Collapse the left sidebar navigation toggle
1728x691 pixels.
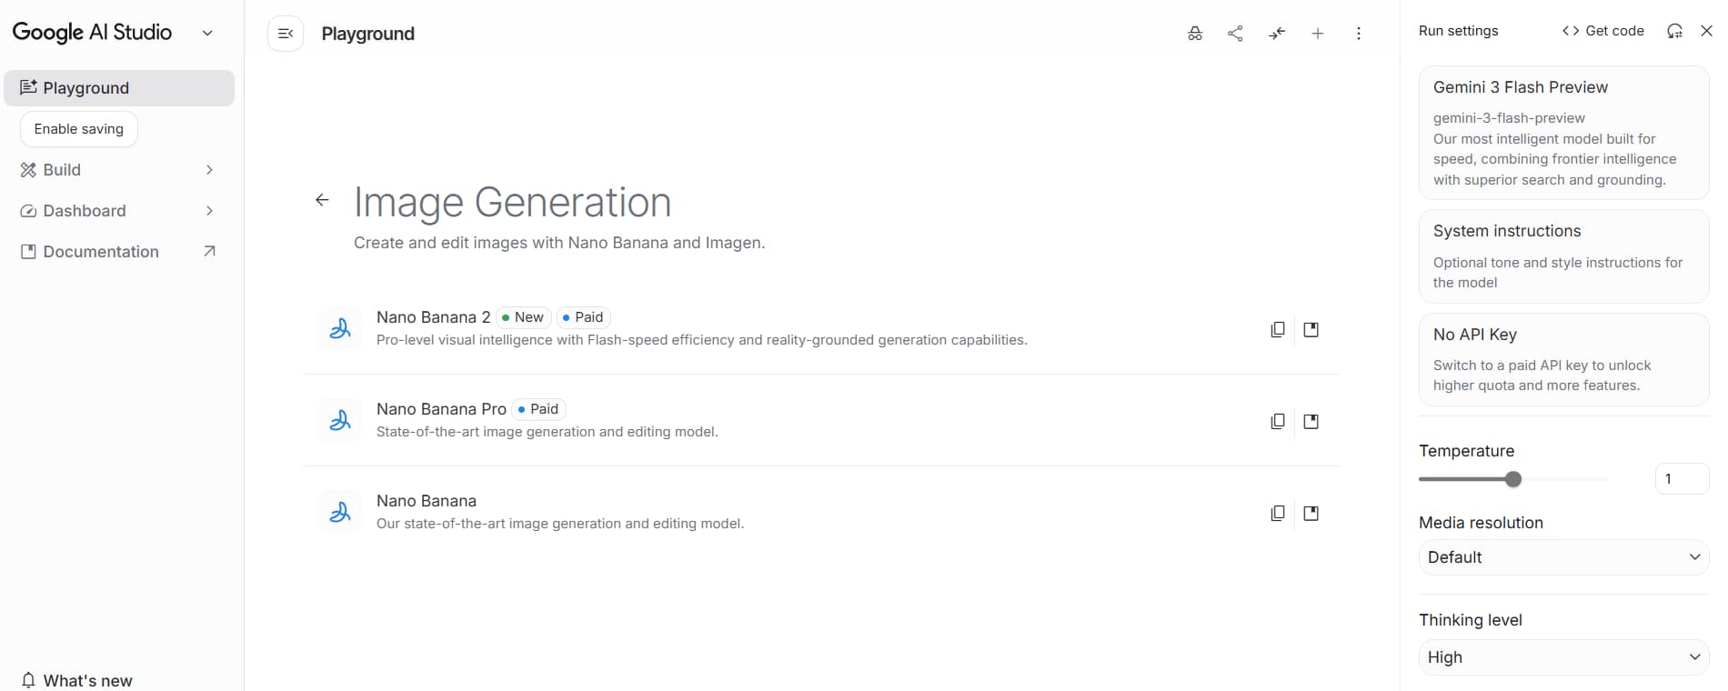click(286, 34)
